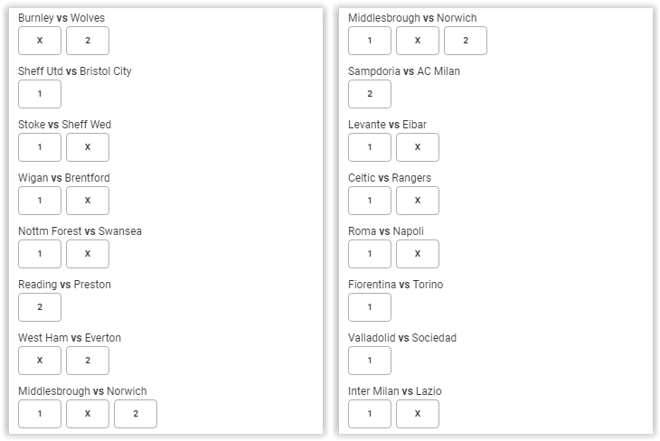Choose X for Inter Milan vs Lazio
The image size is (660, 441).
[418, 414]
